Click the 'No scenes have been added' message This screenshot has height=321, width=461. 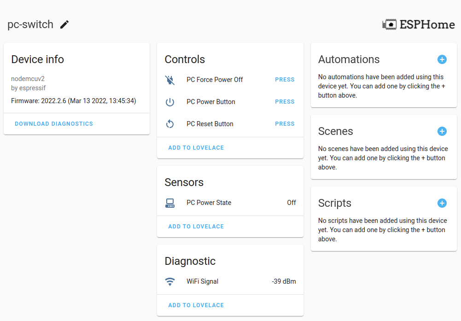click(383, 158)
